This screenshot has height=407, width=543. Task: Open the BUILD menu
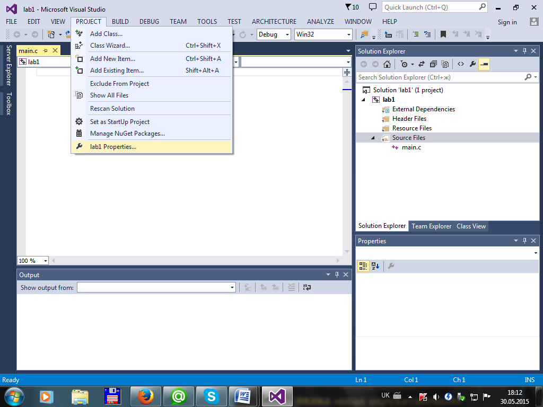[x=120, y=21]
